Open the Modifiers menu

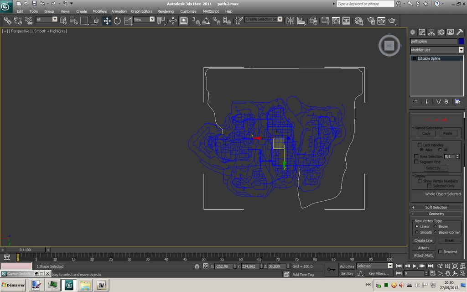[100, 11]
